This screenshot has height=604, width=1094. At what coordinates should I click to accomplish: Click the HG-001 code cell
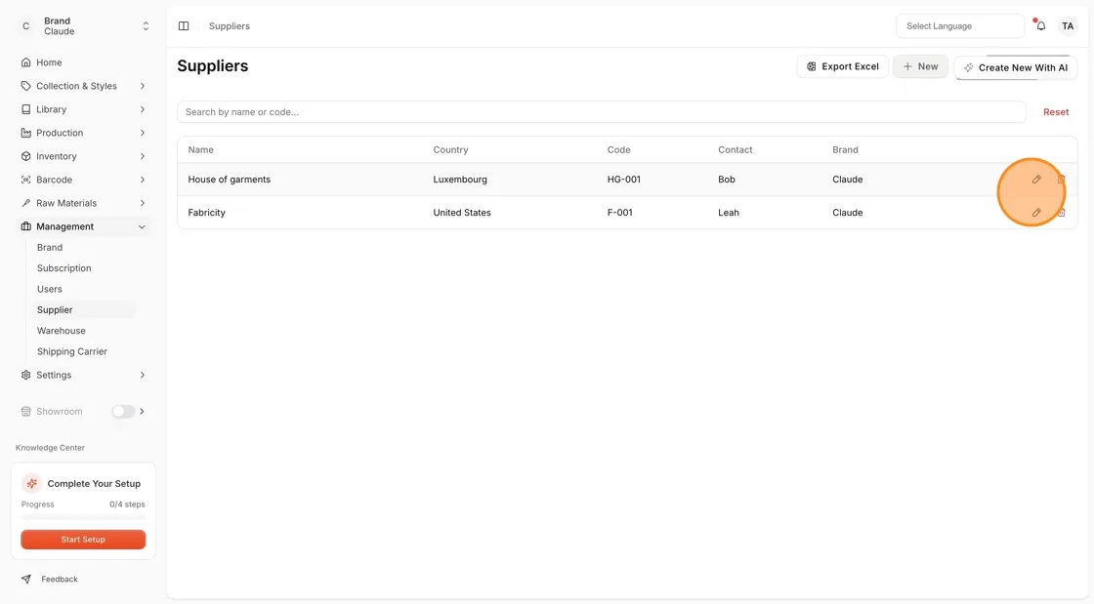[x=624, y=179]
